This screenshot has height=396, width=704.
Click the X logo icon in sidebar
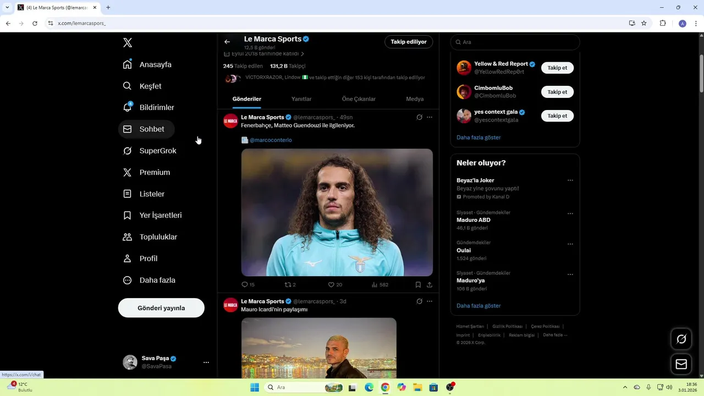coord(128,43)
